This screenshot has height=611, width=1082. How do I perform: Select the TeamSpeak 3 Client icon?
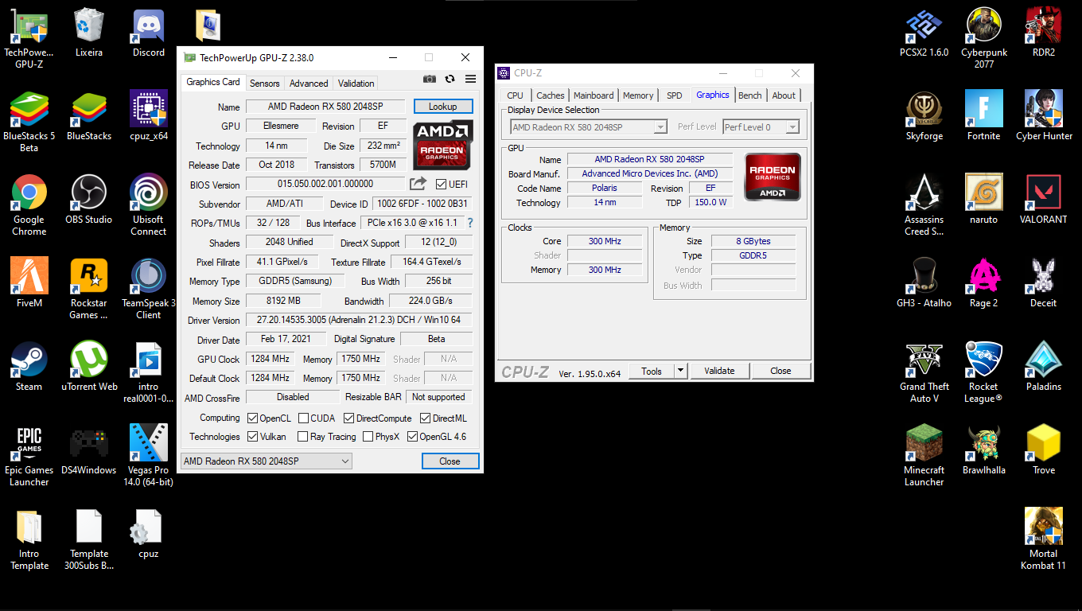pos(149,289)
